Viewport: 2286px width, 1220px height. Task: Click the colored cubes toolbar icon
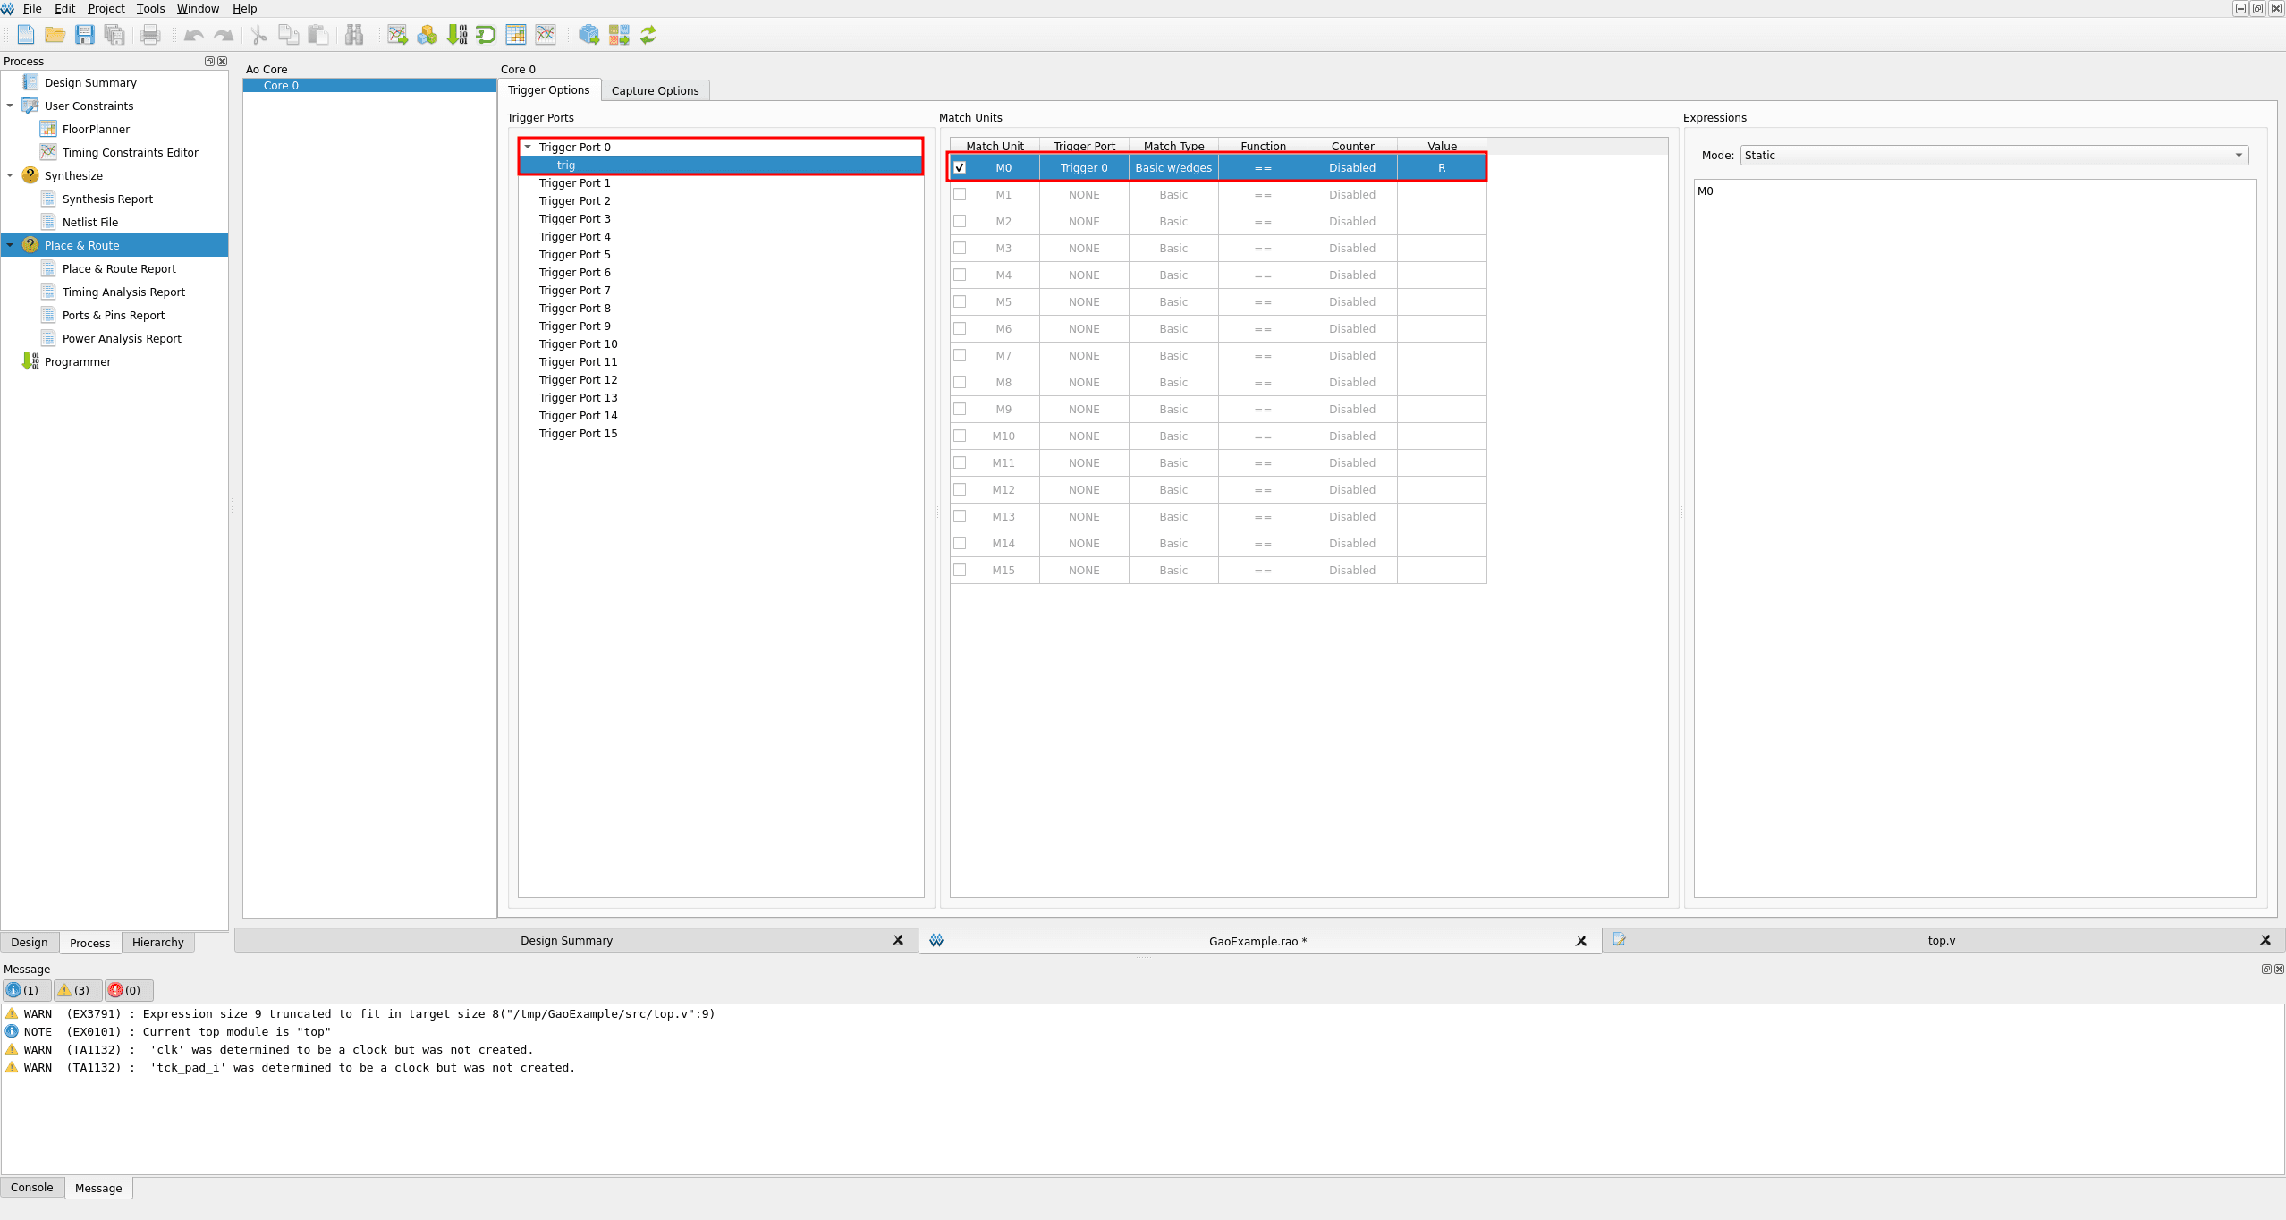[x=428, y=35]
